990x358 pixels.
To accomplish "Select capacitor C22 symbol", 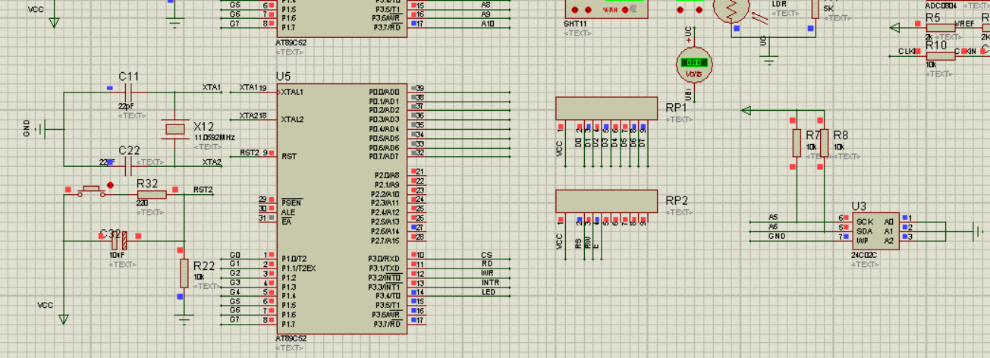I will 127,166.
